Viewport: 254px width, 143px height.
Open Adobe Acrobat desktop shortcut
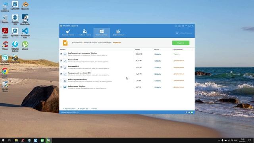tap(5, 33)
